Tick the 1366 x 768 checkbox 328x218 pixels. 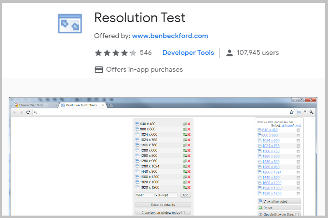pyautogui.click(x=299, y=151)
